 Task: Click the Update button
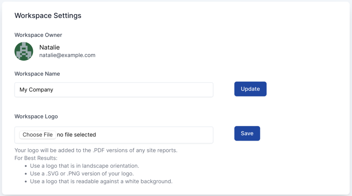click(250, 89)
